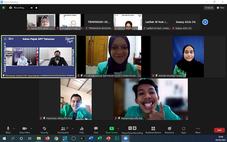
Task: Mute the microphone in Zoom toolbar
Action: (x=8, y=130)
